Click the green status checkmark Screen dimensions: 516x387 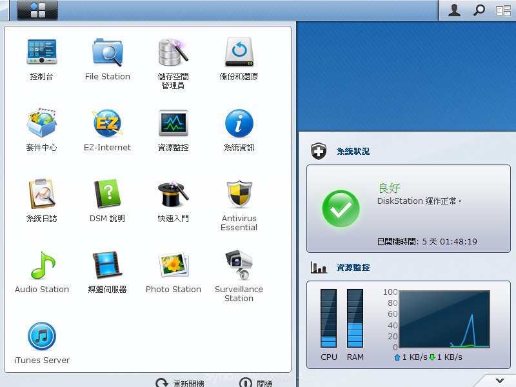pyautogui.click(x=341, y=208)
